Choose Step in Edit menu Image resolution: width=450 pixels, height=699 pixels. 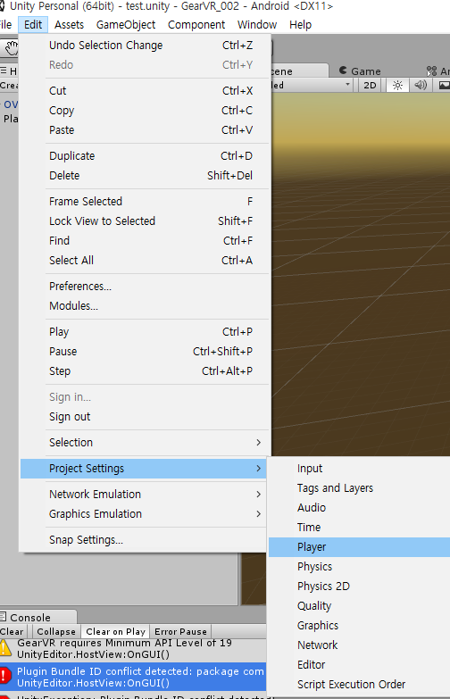(145, 370)
